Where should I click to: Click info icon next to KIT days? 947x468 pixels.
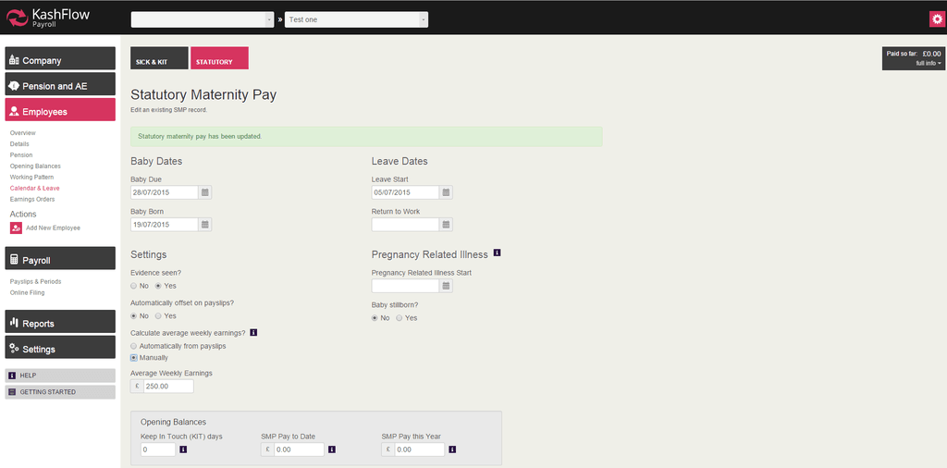tap(183, 450)
